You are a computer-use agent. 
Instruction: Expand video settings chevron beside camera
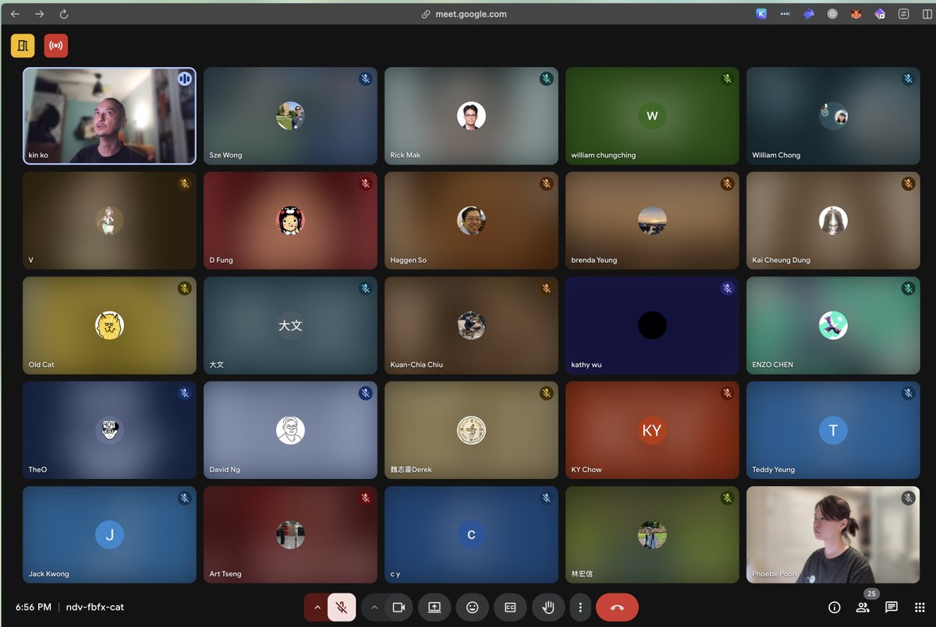click(374, 608)
